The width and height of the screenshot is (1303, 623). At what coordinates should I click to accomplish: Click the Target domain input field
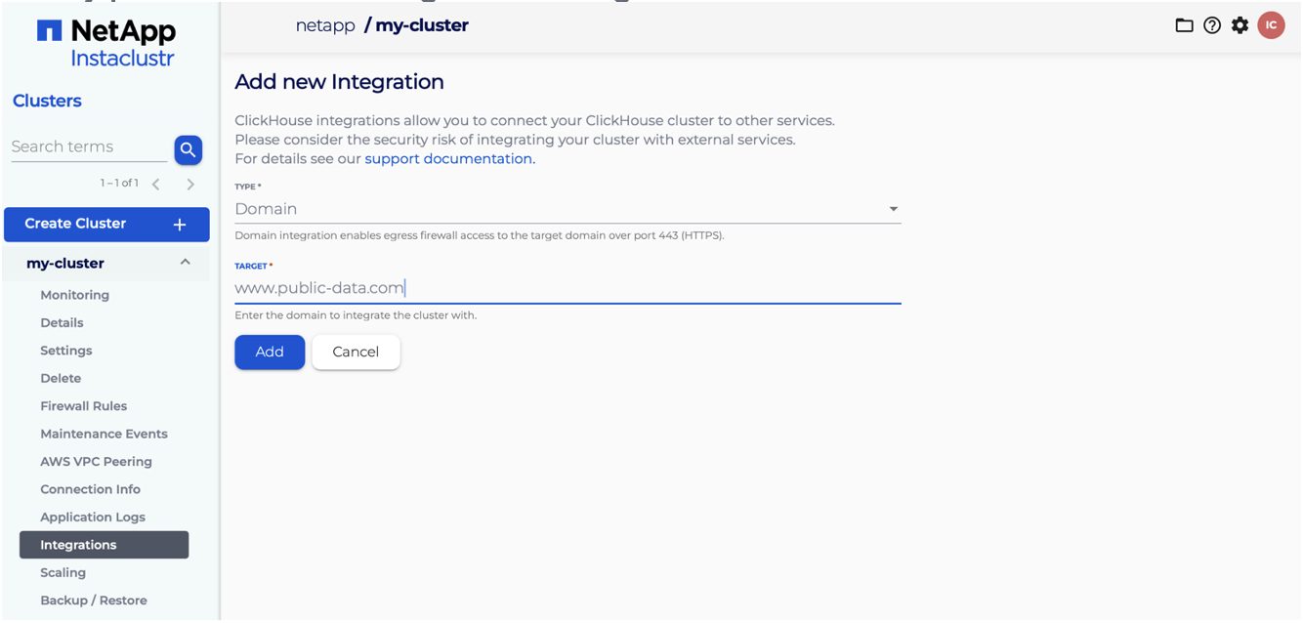tap(567, 288)
